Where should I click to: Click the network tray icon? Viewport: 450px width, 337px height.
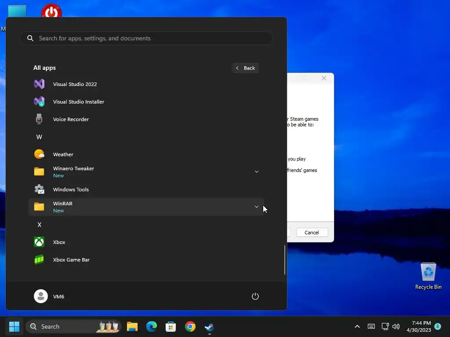[385, 326]
